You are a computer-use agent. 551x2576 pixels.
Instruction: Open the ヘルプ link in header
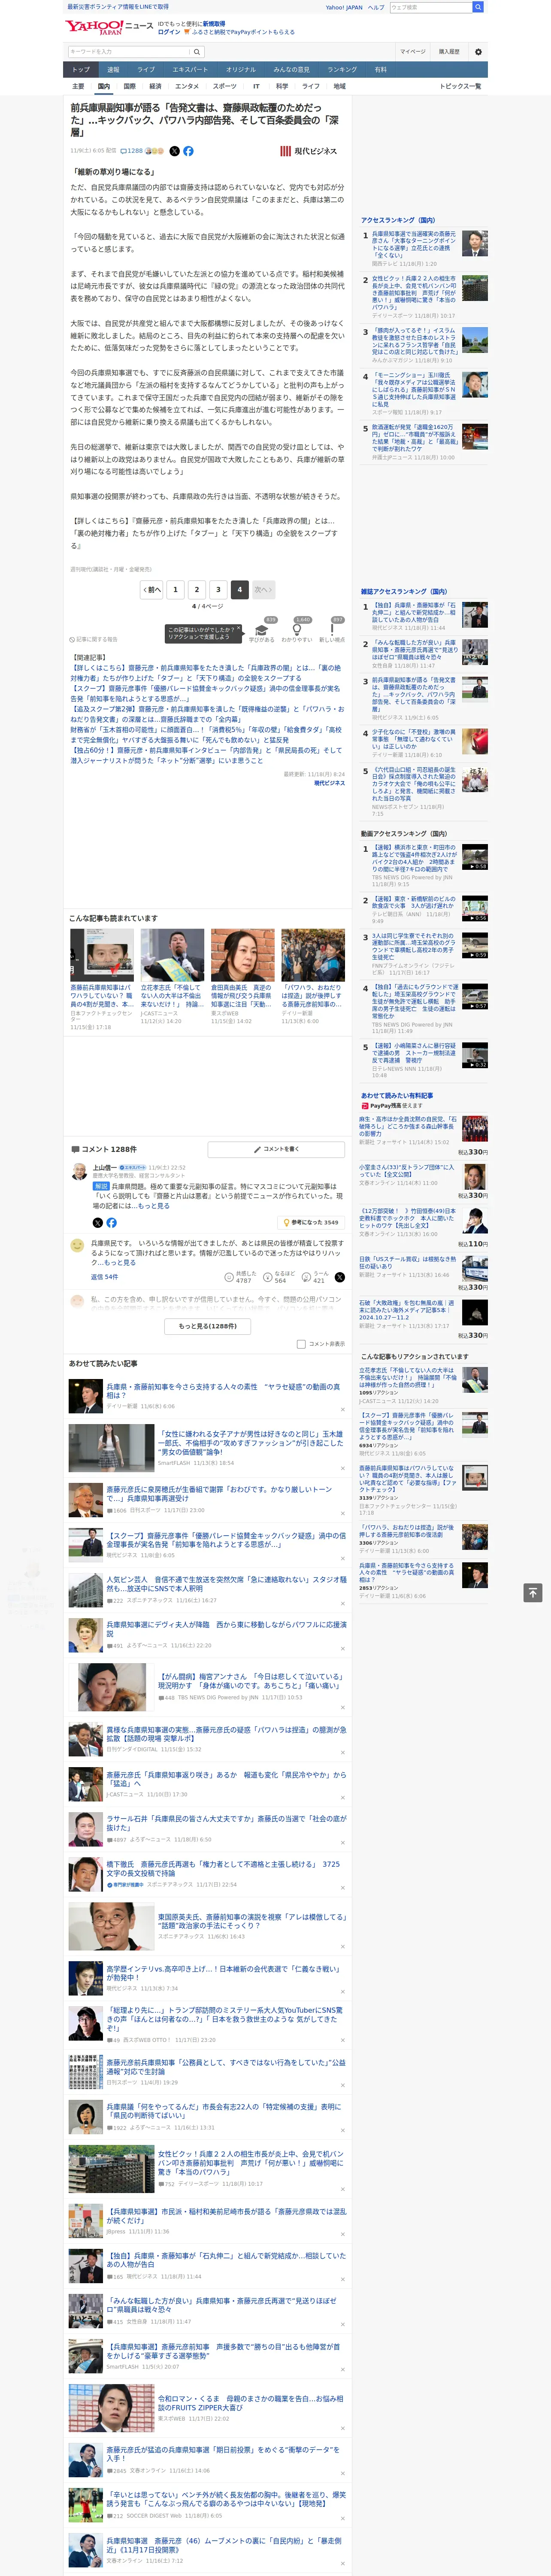point(375,7)
